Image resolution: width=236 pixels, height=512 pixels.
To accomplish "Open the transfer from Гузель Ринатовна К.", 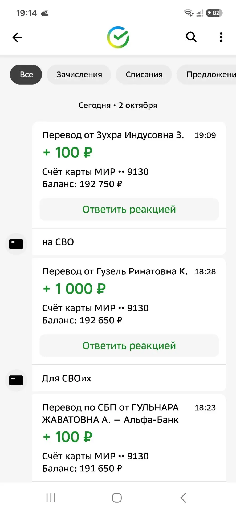I will click(129, 295).
